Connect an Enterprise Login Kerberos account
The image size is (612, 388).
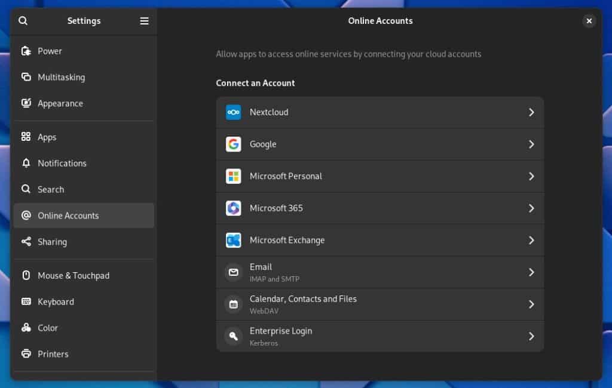tap(380, 336)
